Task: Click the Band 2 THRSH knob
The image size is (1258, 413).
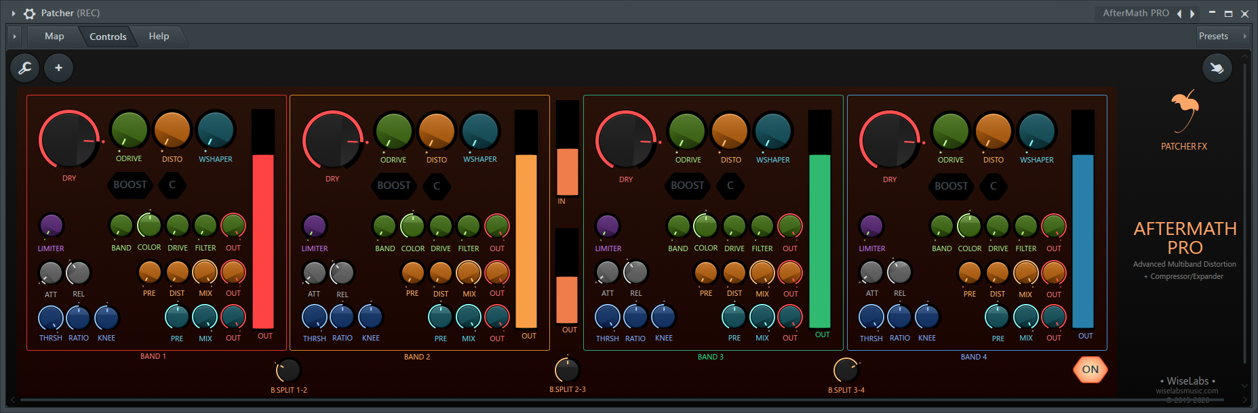Action: pyautogui.click(x=314, y=317)
